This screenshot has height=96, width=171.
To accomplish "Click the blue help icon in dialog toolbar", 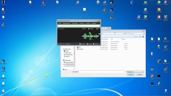I will (143, 37).
